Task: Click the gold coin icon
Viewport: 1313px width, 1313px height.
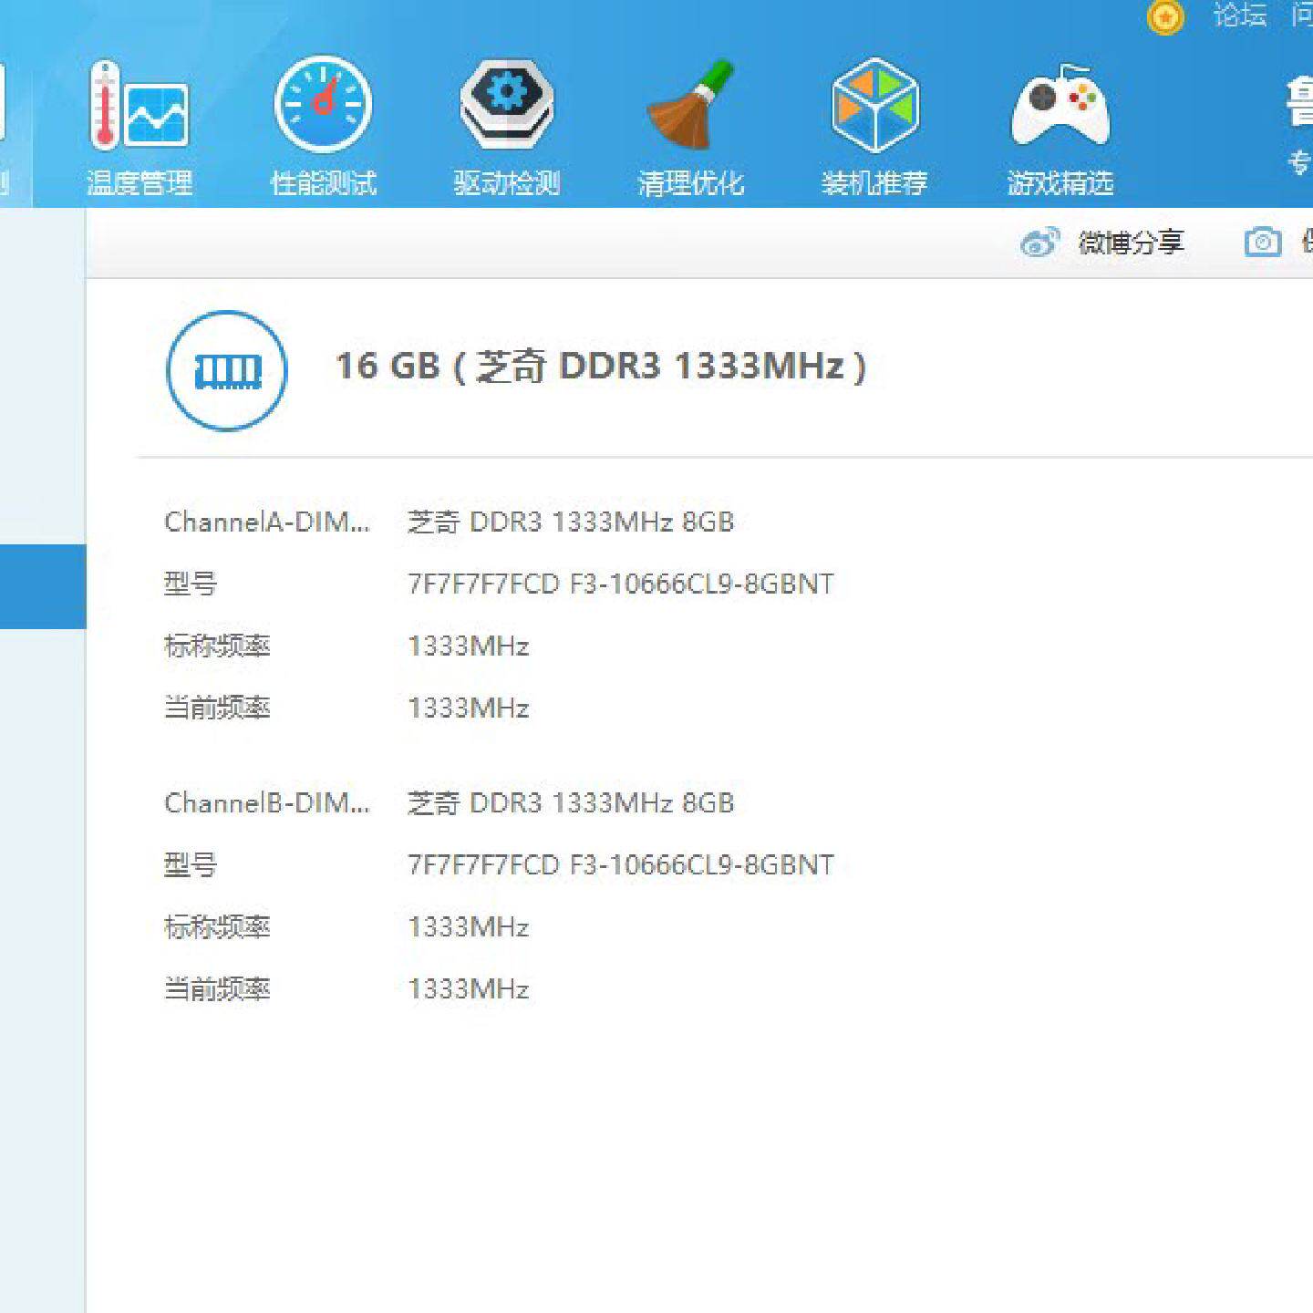Action: click(x=1165, y=16)
